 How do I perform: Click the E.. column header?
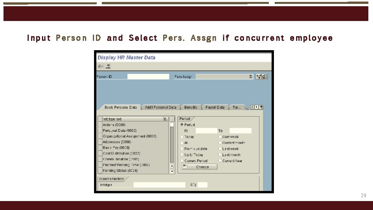tap(166, 119)
